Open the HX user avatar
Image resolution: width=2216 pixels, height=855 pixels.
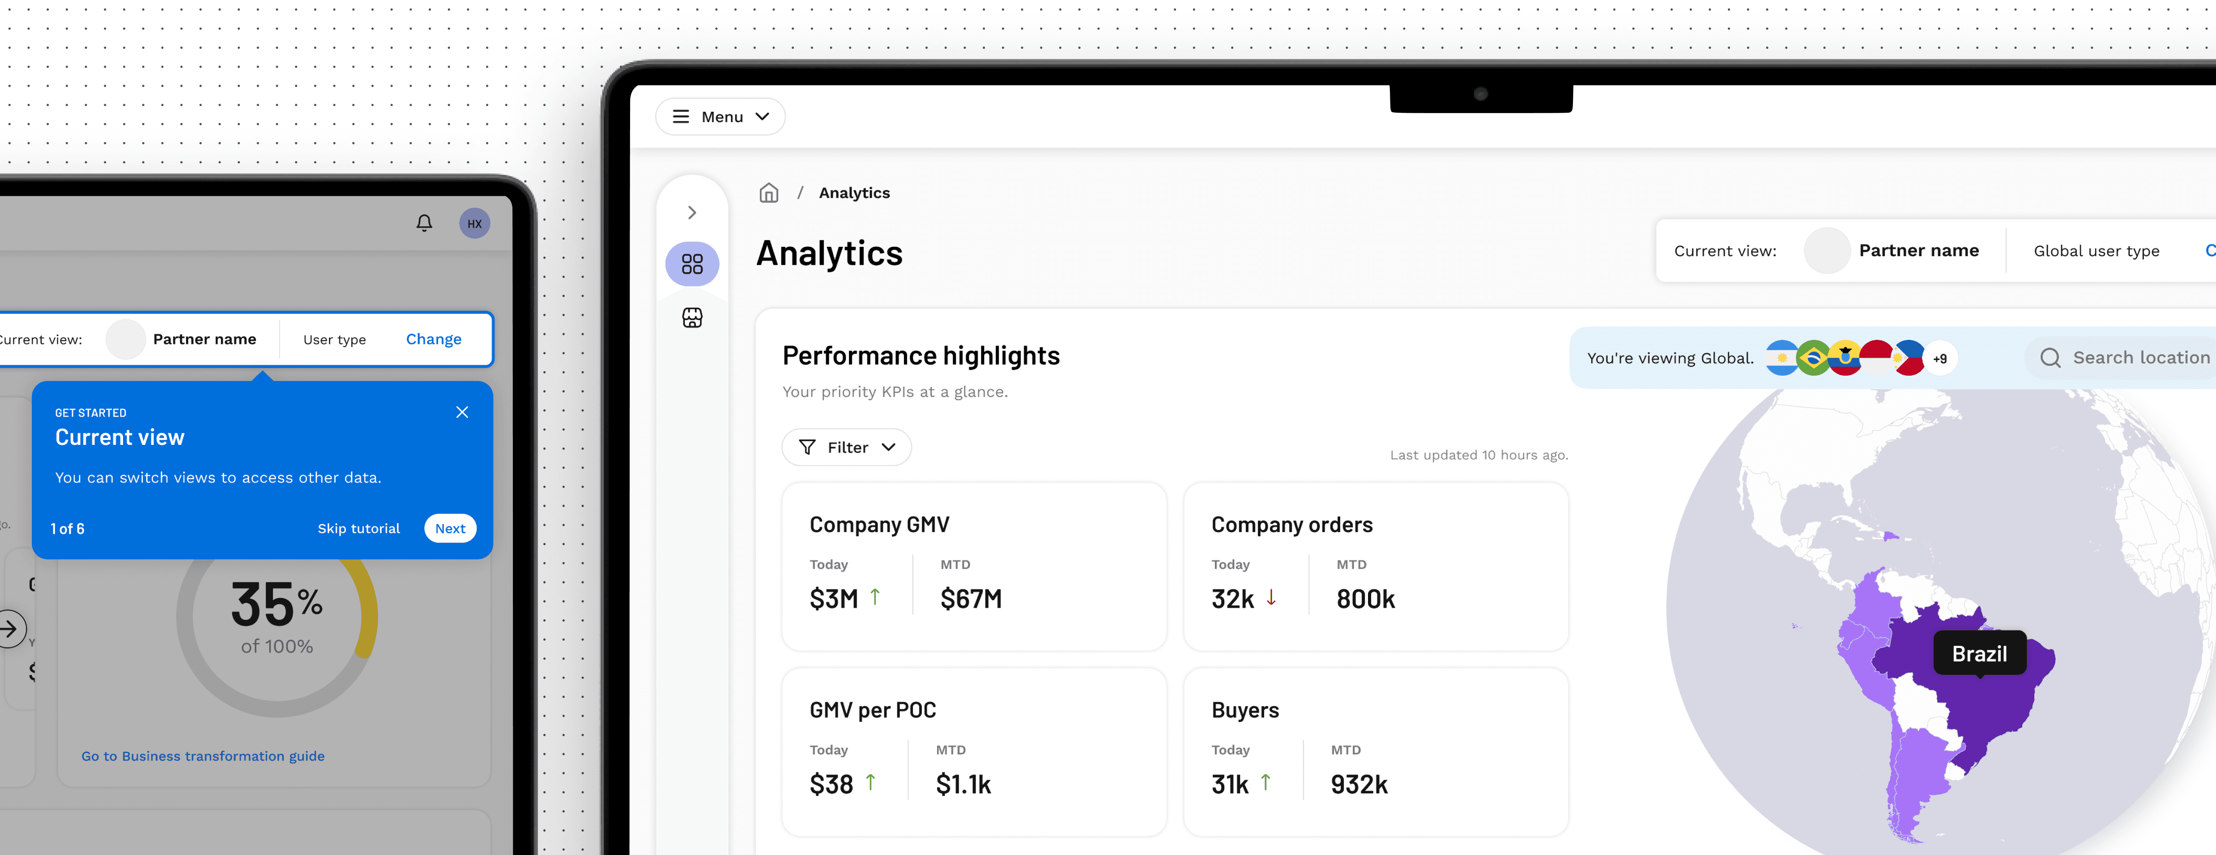point(475,224)
